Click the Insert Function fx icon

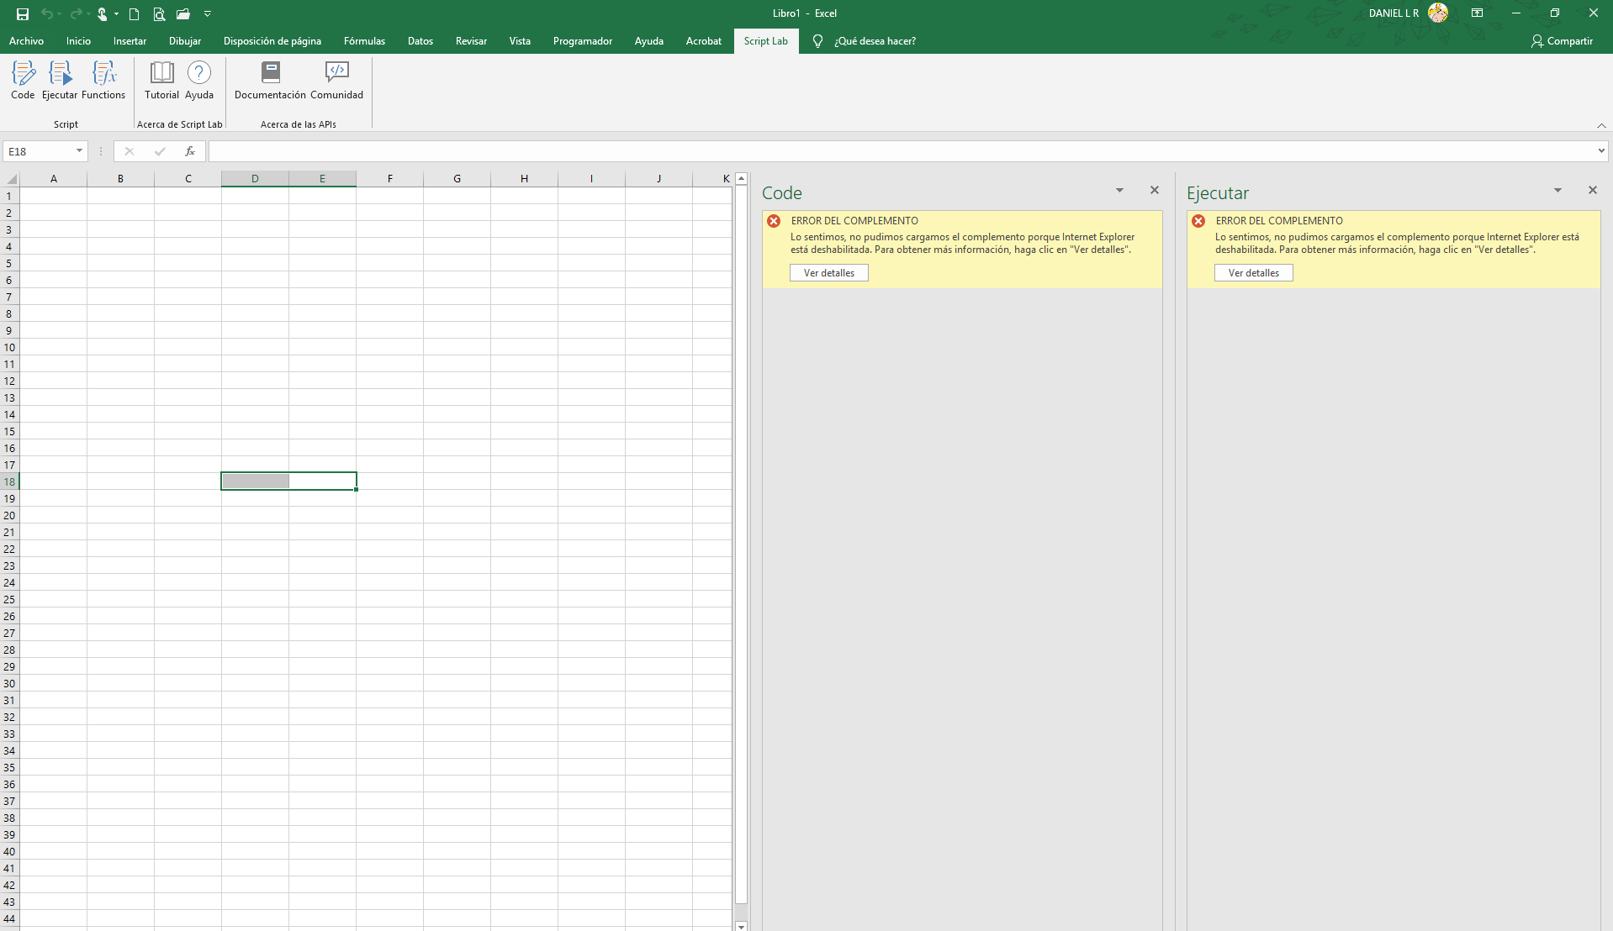pyautogui.click(x=190, y=151)
